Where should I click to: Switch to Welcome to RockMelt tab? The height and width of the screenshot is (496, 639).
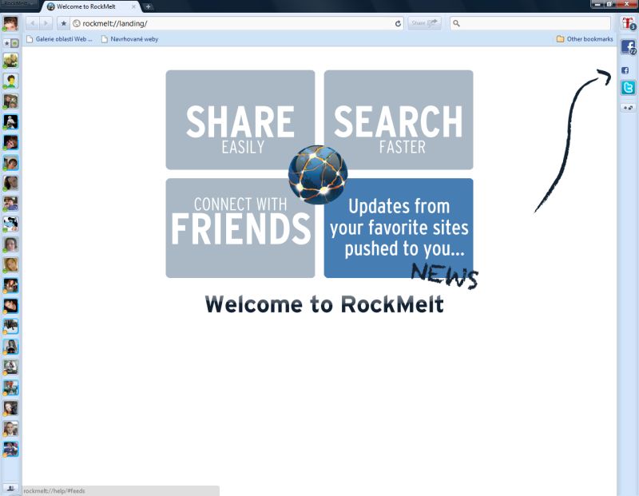pyautogui.click(x=90, y=6)
